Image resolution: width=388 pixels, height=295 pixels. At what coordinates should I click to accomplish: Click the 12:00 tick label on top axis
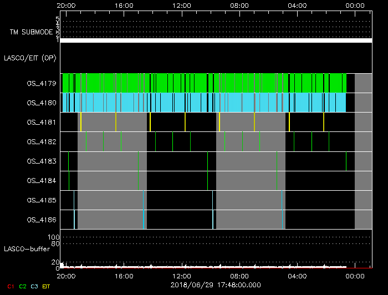click(x=181, y=5)
